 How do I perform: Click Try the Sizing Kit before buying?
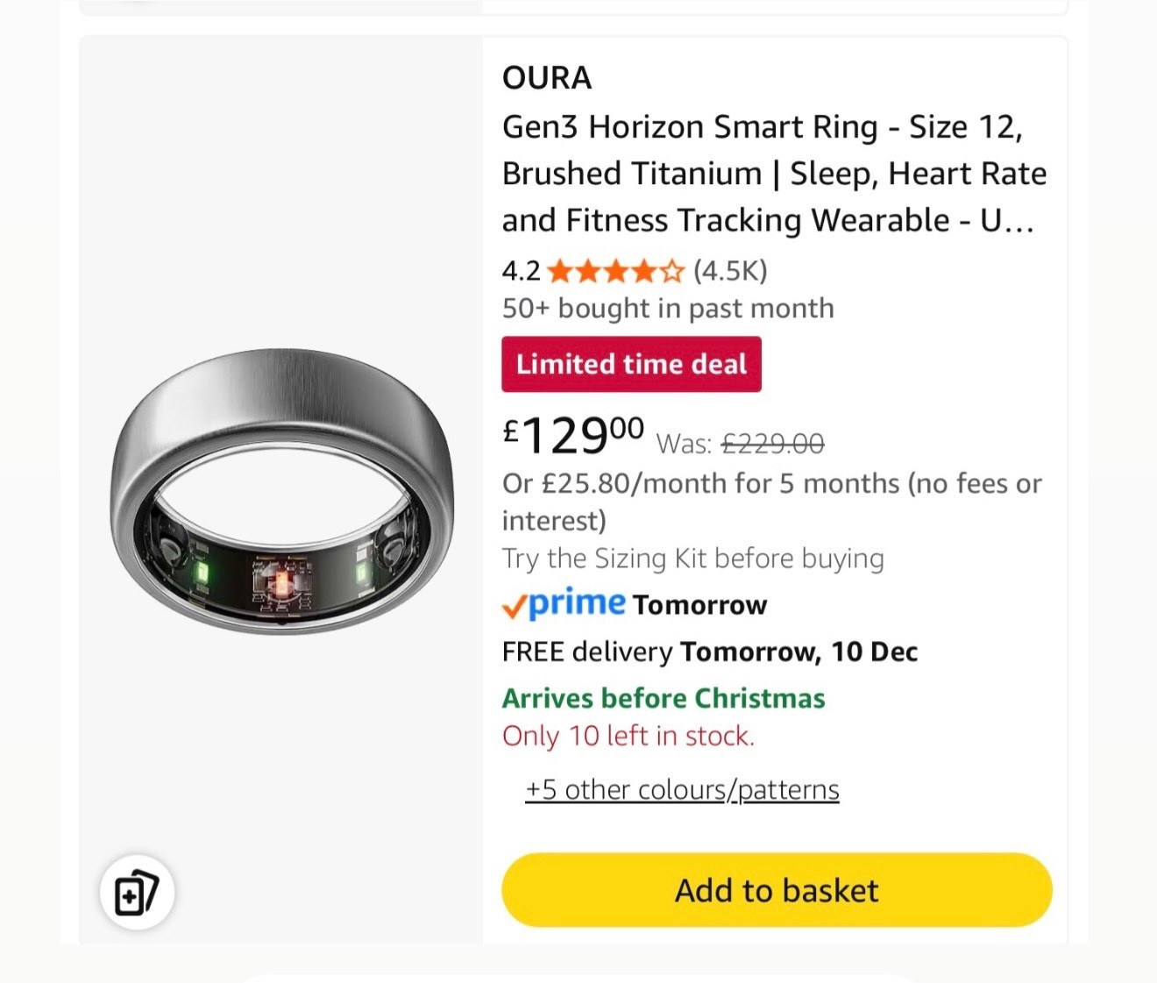pyautogui.click(x=692, y=558)
